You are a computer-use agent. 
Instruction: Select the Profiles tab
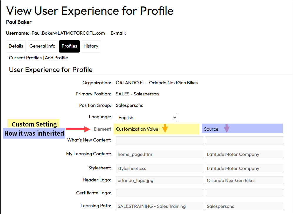(69, 46)
